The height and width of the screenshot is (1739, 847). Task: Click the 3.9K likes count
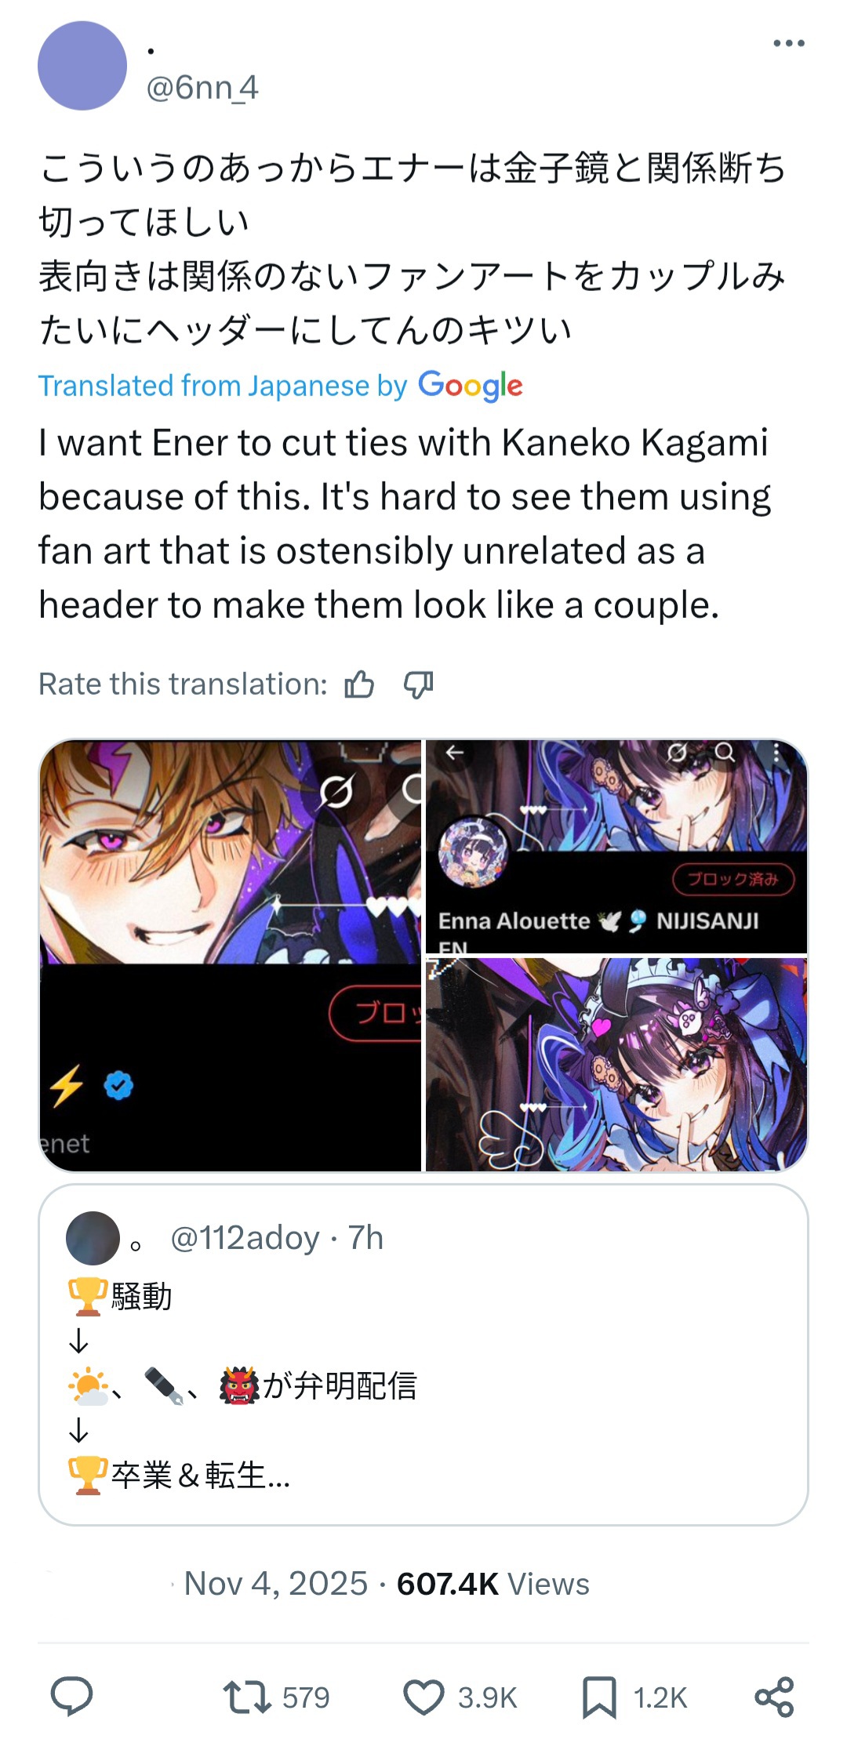pos(488,1698)
